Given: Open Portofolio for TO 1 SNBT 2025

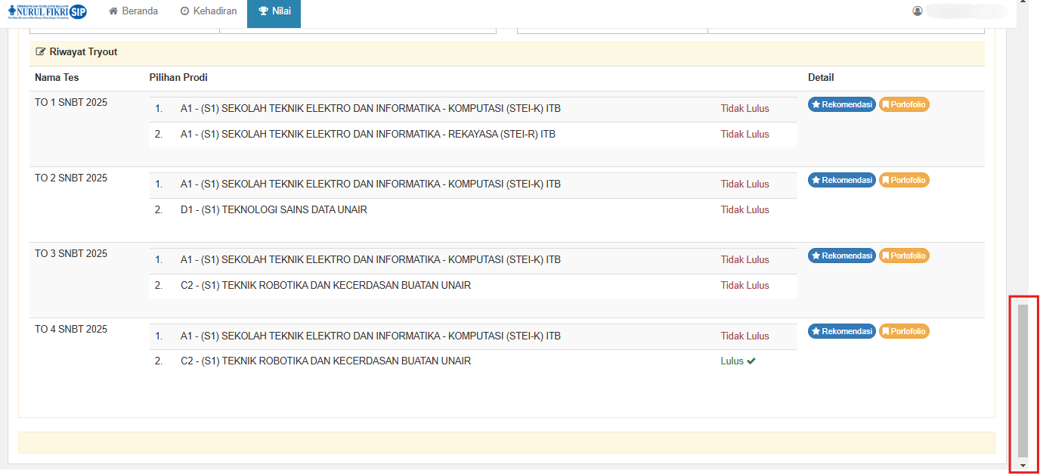Looking at the screenshot, I should 904,104.
